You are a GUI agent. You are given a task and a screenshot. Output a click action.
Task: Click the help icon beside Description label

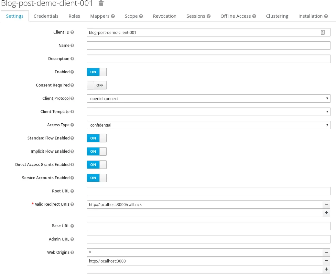tap(72, 59)
